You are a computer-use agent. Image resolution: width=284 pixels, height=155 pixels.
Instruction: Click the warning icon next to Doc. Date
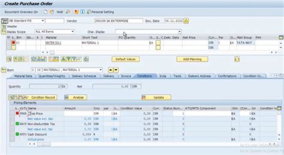(x=186, y=21)
